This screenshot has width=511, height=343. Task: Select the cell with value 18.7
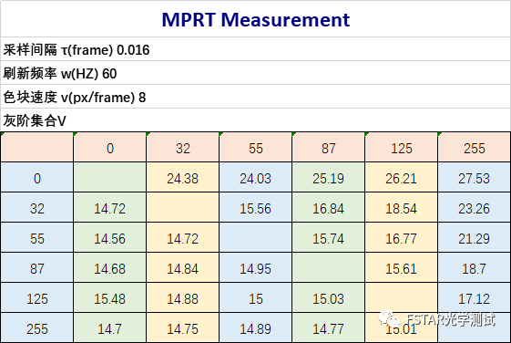coord(475,268)
